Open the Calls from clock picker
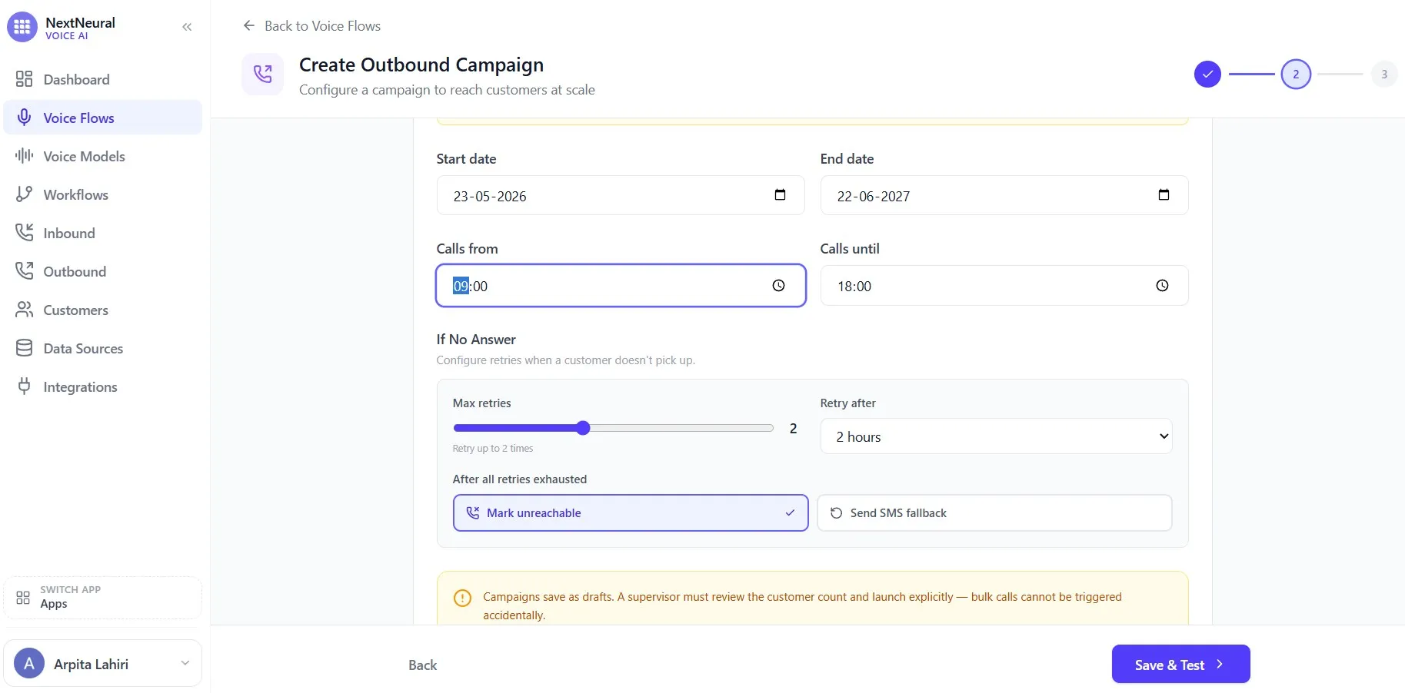The height and width of the screenshot is (693, 1405). (778, 286)
